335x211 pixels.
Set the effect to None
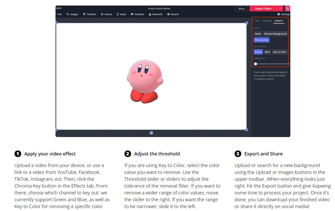[258, 34]
